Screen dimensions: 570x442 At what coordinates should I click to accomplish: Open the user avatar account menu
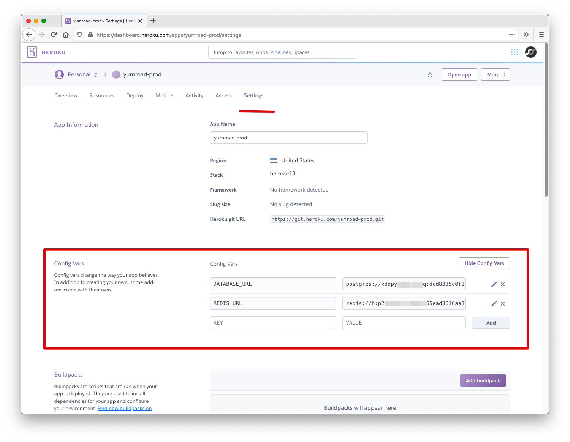pyautogui.click(x=531, y=52)
